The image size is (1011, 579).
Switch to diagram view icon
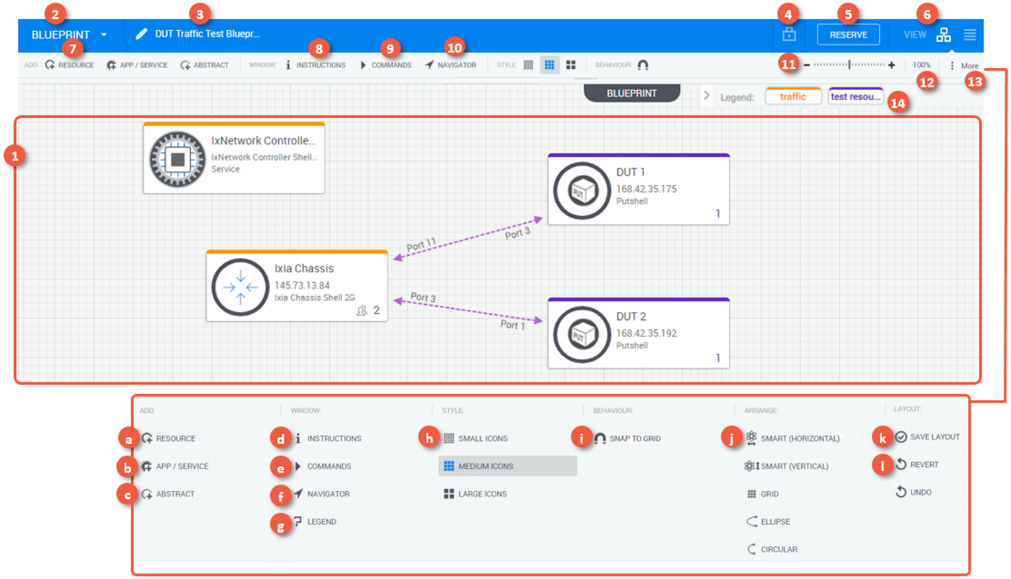tap(943, 35)
